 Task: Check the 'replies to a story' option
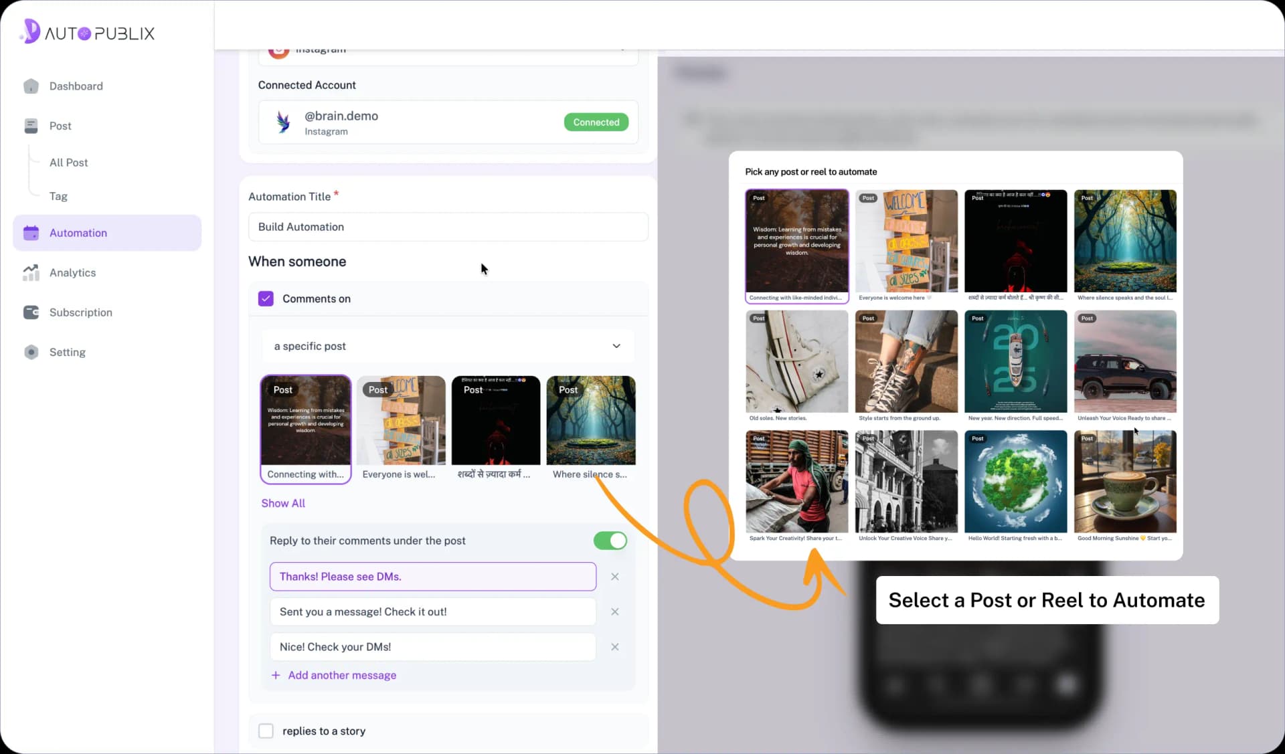pos(266,731)
